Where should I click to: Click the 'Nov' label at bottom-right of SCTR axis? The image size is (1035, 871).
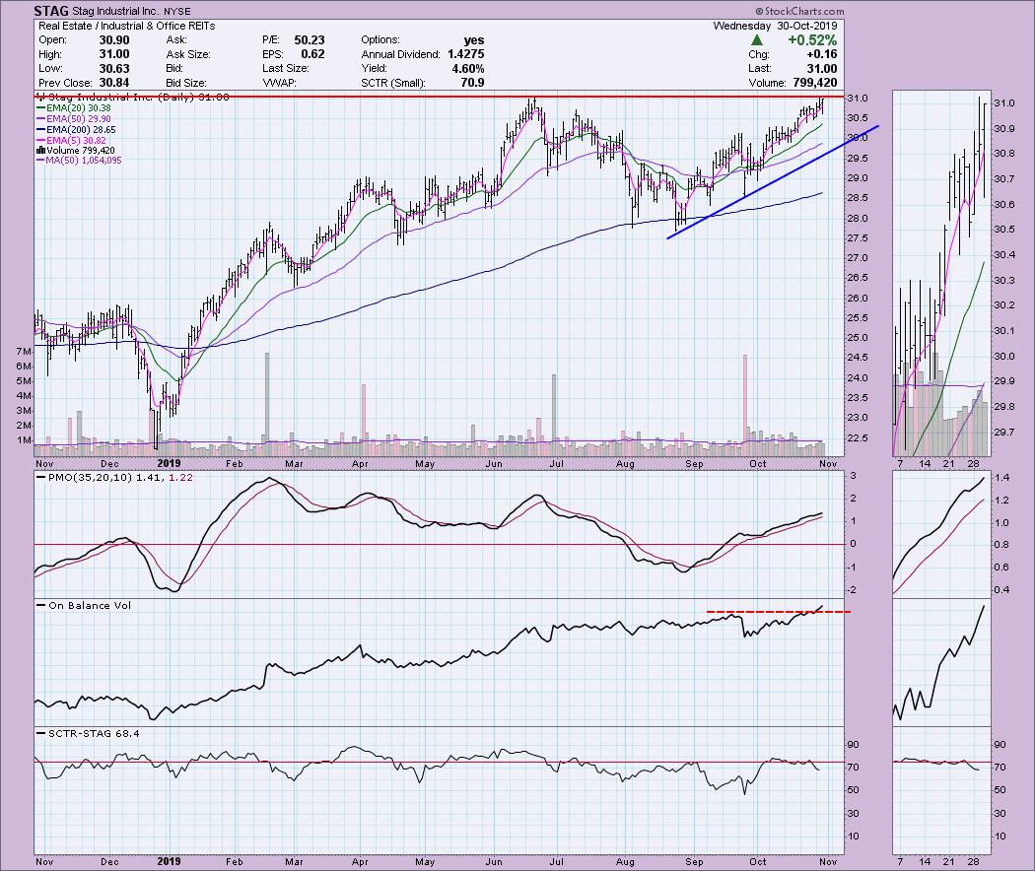[x=828, y=861]
